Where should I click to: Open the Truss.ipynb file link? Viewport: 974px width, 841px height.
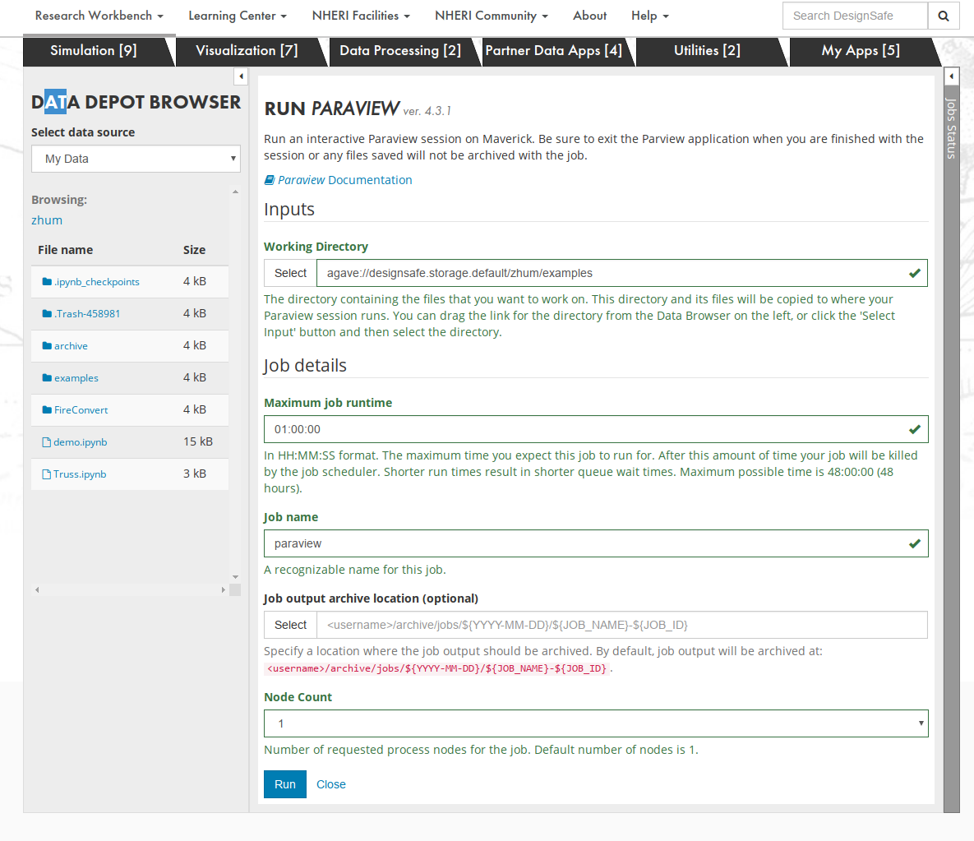click(x=80, y=474)
